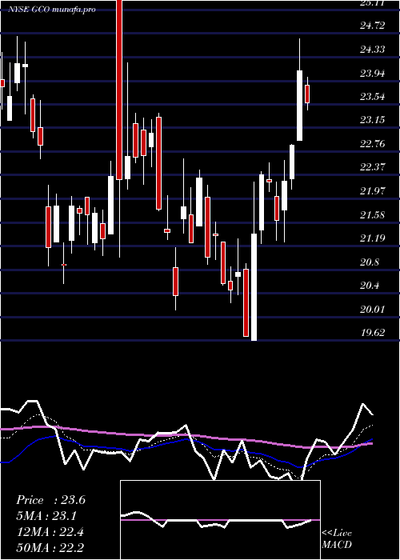This screenshot has width=400, height=560.
Task: Click the 50MA : 22.2 readout
Action: click(x=50, y=547)
